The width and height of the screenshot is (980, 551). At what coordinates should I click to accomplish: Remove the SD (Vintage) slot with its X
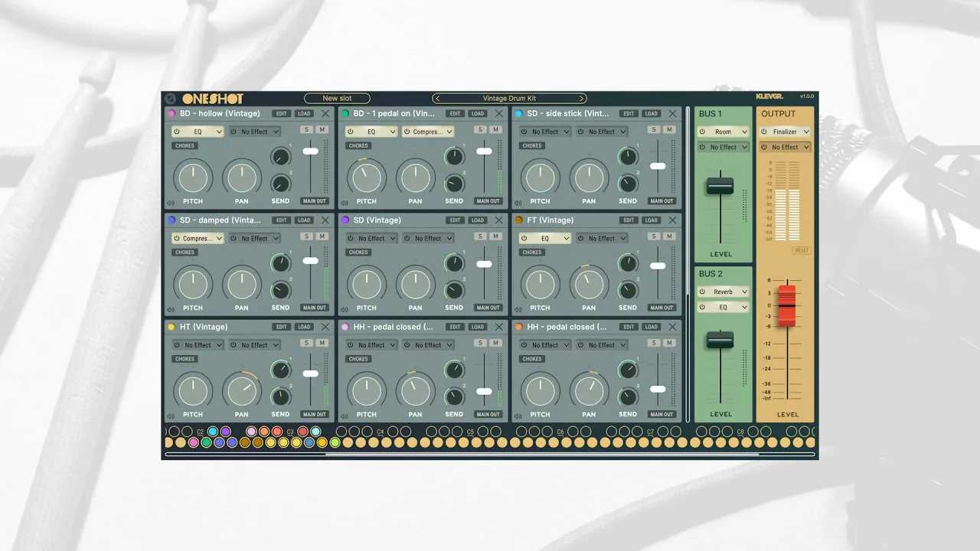(x=499, y=220)
